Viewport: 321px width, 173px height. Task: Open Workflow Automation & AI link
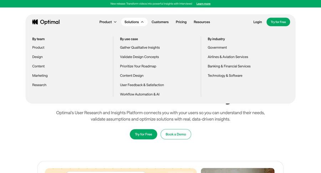click(139, 94)
